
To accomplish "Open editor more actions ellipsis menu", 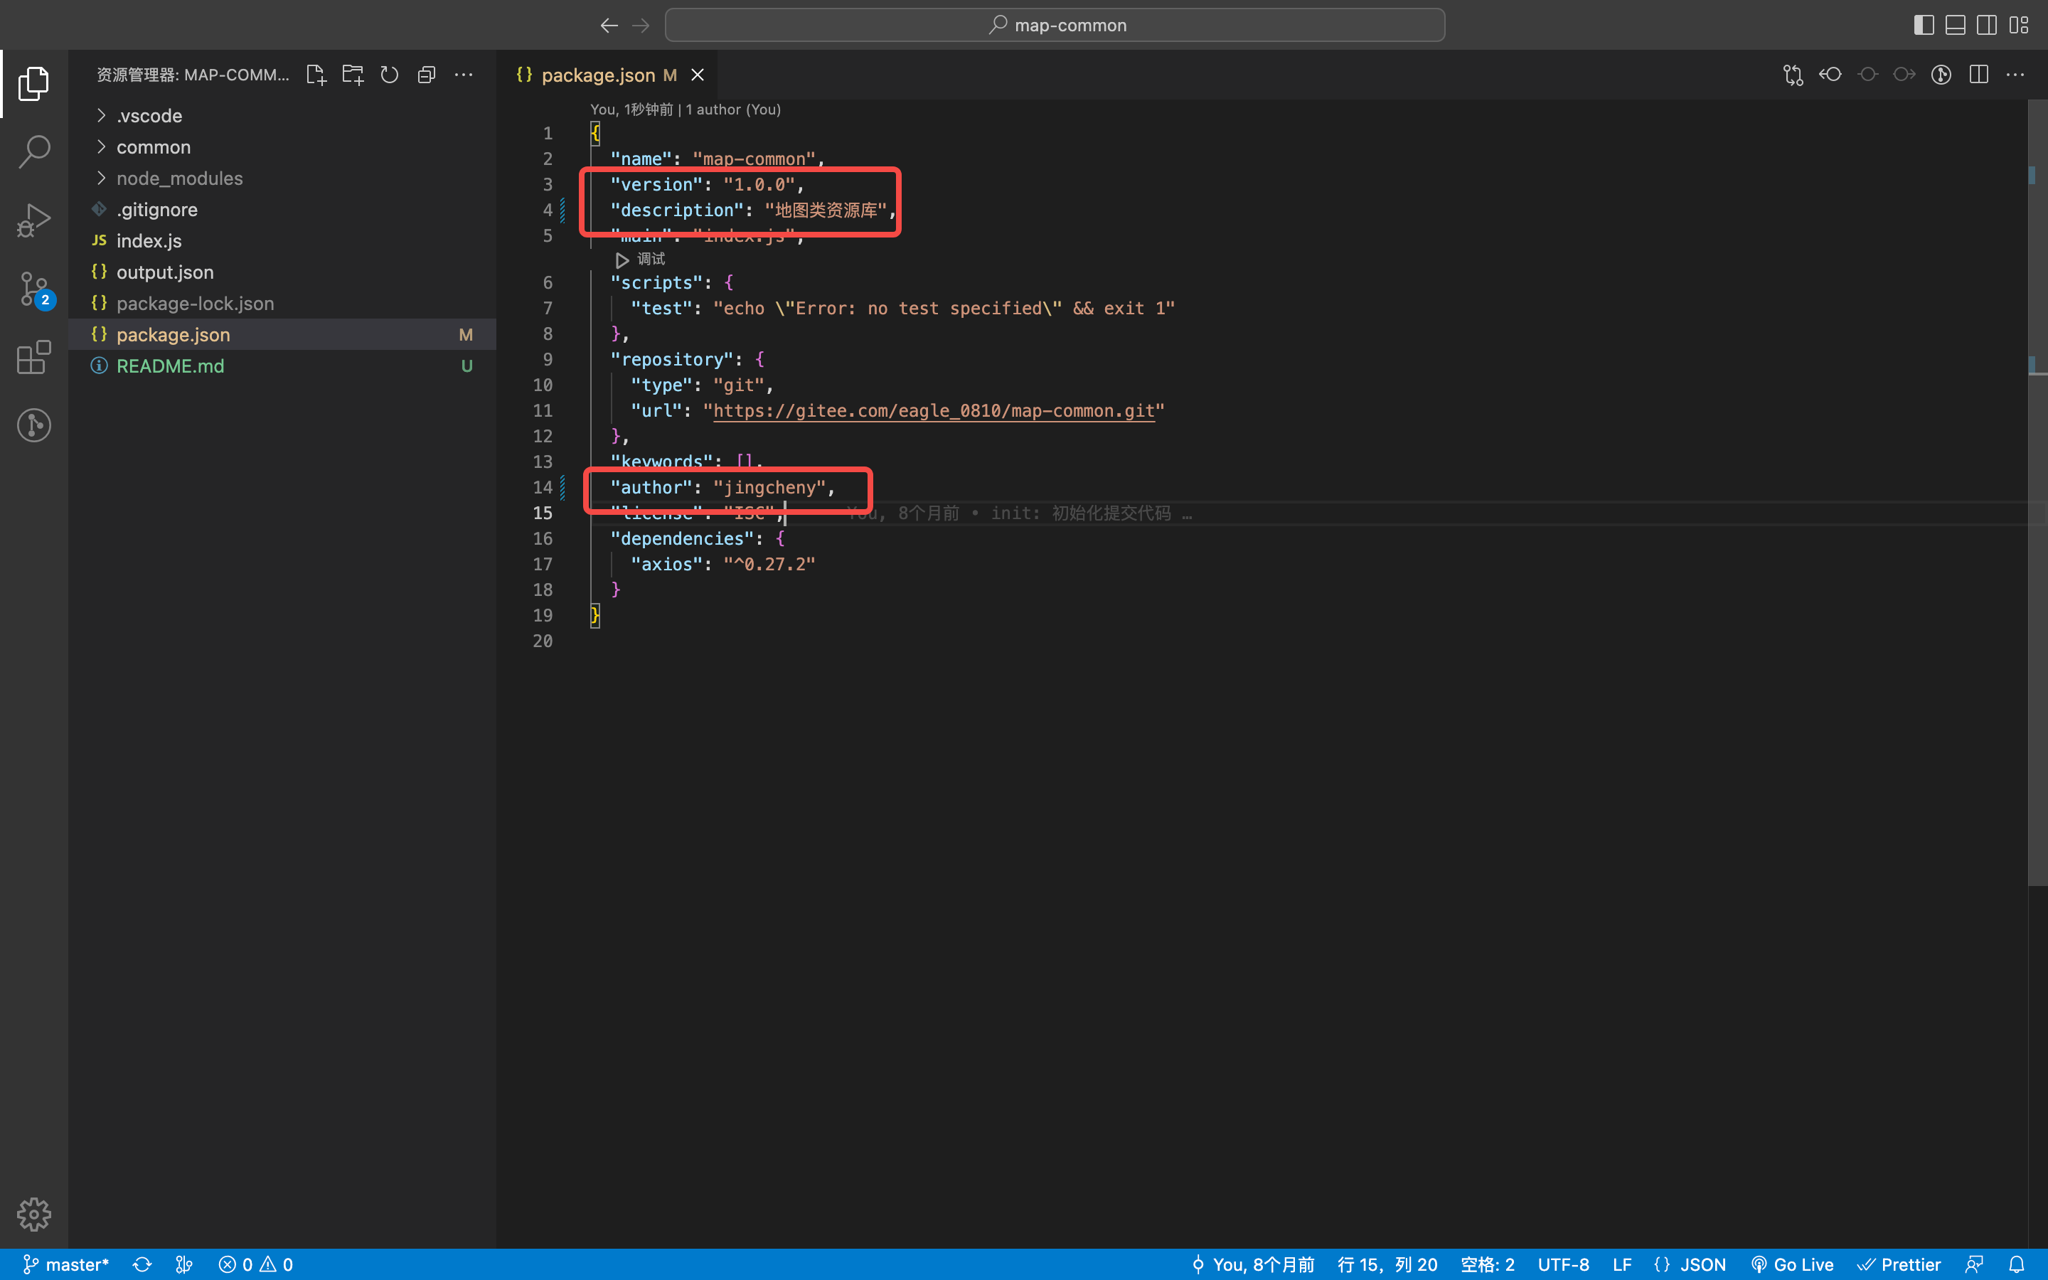I will click(x=2016, y=75).
